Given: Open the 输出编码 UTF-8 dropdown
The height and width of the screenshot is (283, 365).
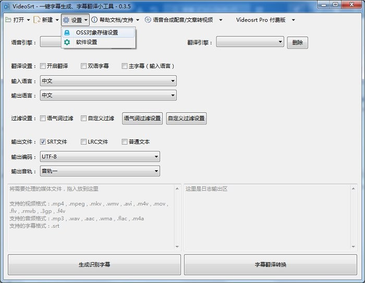Looking at the screenshot, I should [100, 157].
